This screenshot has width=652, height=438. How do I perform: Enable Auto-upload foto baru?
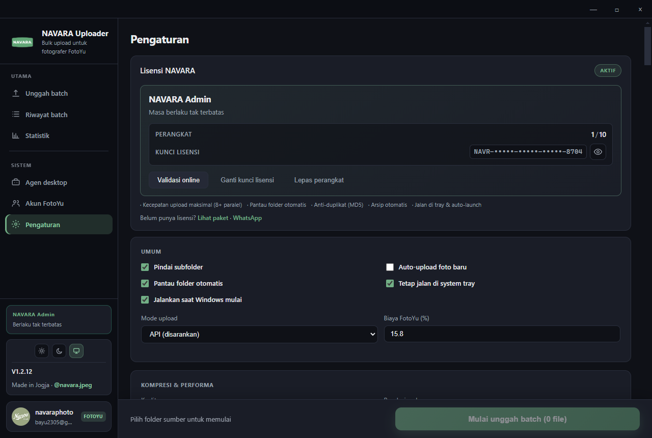coord(390,267)
